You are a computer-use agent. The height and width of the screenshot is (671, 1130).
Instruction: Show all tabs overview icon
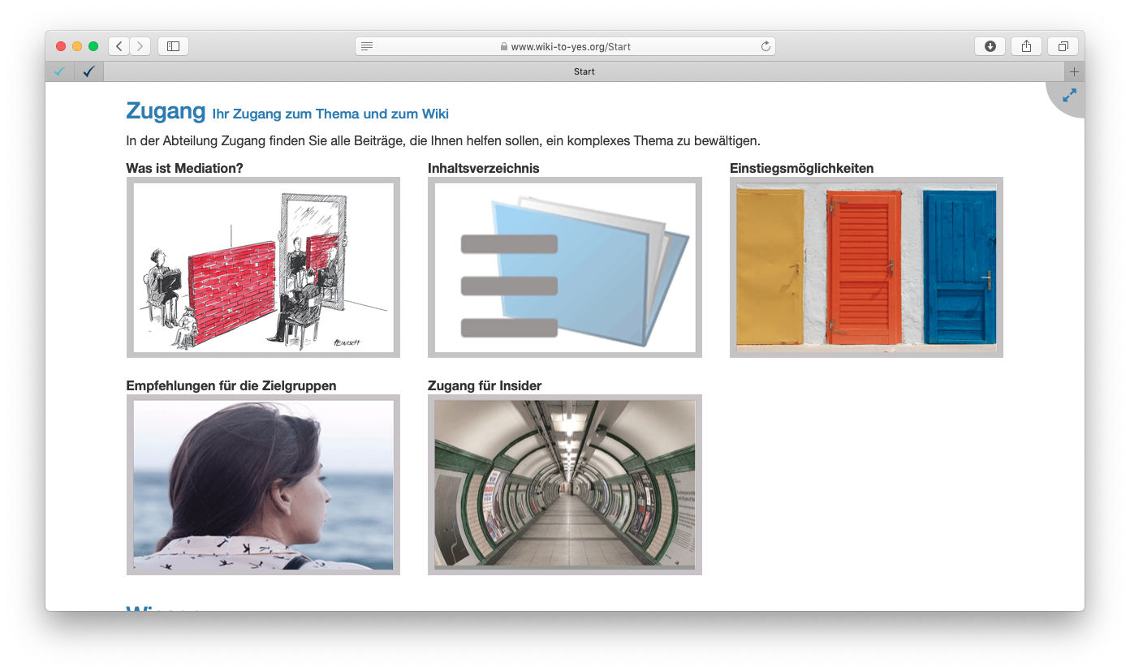[1063, 46]
